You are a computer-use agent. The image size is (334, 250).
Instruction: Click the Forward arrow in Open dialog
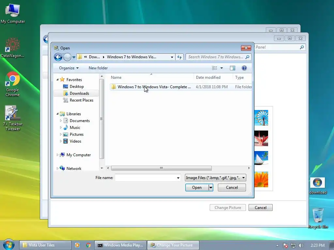(x=67, y=57)
